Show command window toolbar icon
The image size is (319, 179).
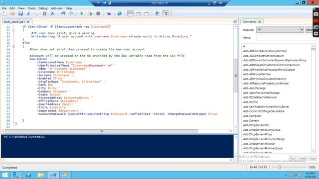pos(157,13)
